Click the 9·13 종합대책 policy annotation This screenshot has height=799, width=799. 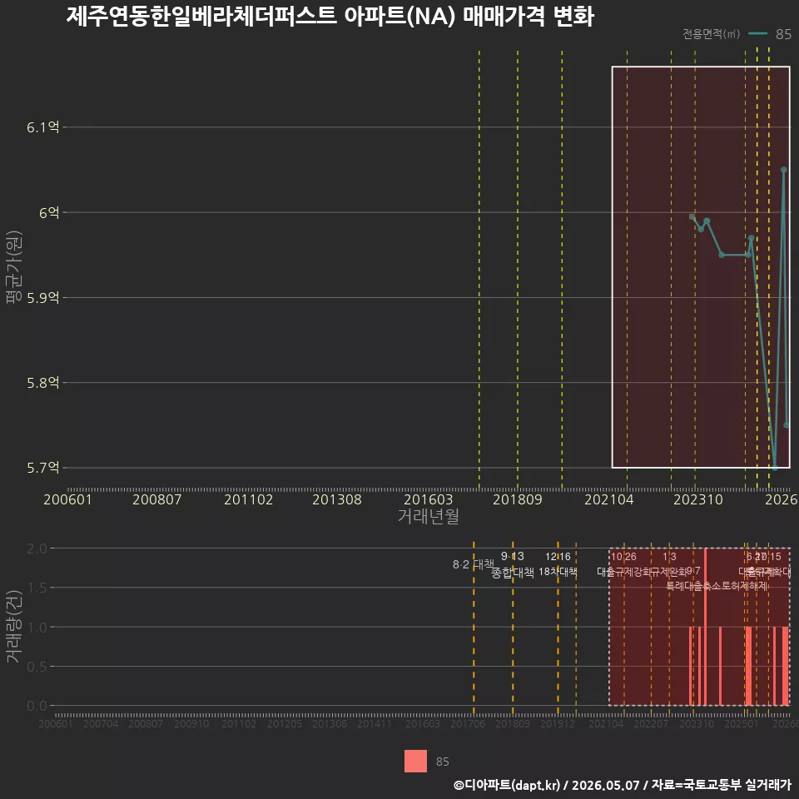[513, 564]
